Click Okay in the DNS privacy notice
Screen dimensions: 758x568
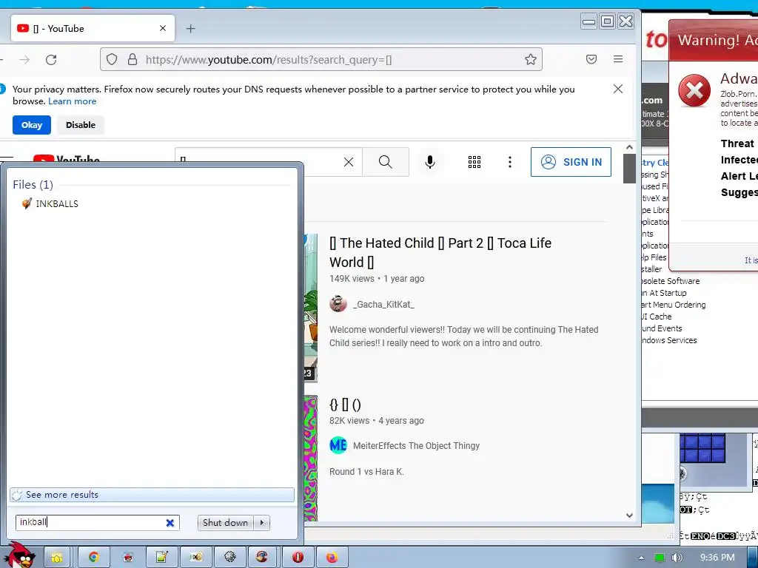tap(31, 125)
